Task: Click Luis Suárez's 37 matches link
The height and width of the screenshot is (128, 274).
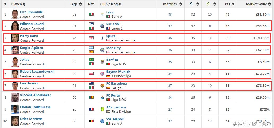Action: tap(170, 86)
